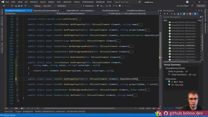
Task: Open the GIT menu
Action: [x=26, y=2]
